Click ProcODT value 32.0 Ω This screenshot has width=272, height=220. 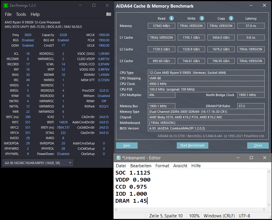pos(104,91)
